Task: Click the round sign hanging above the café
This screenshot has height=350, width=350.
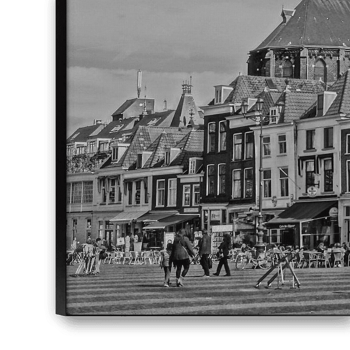Action: (312, 191)
